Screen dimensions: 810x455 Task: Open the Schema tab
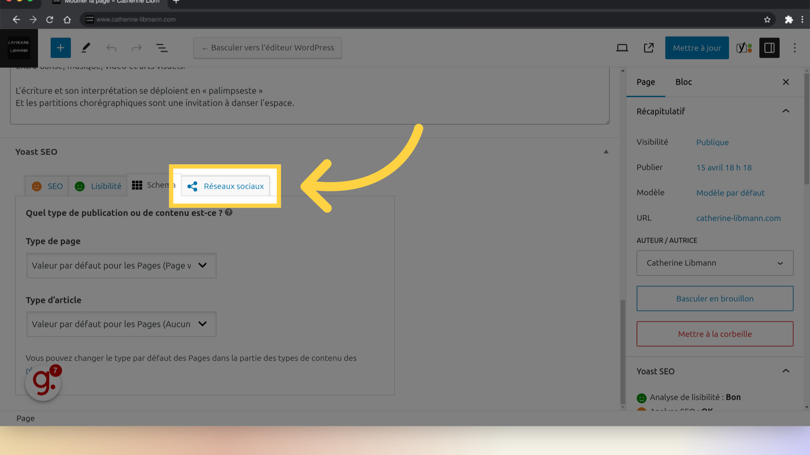[154, 185]
